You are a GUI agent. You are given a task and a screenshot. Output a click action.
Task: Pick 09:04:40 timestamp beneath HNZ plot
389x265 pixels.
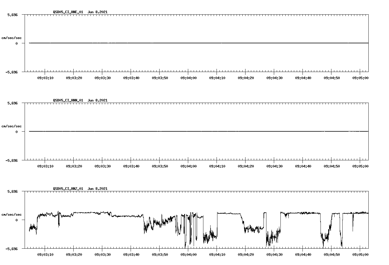303,255
